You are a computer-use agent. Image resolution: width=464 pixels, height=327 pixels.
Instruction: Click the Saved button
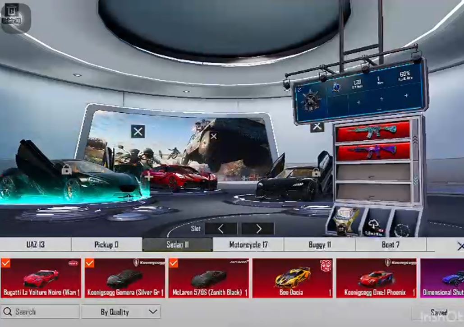point(438,313)
